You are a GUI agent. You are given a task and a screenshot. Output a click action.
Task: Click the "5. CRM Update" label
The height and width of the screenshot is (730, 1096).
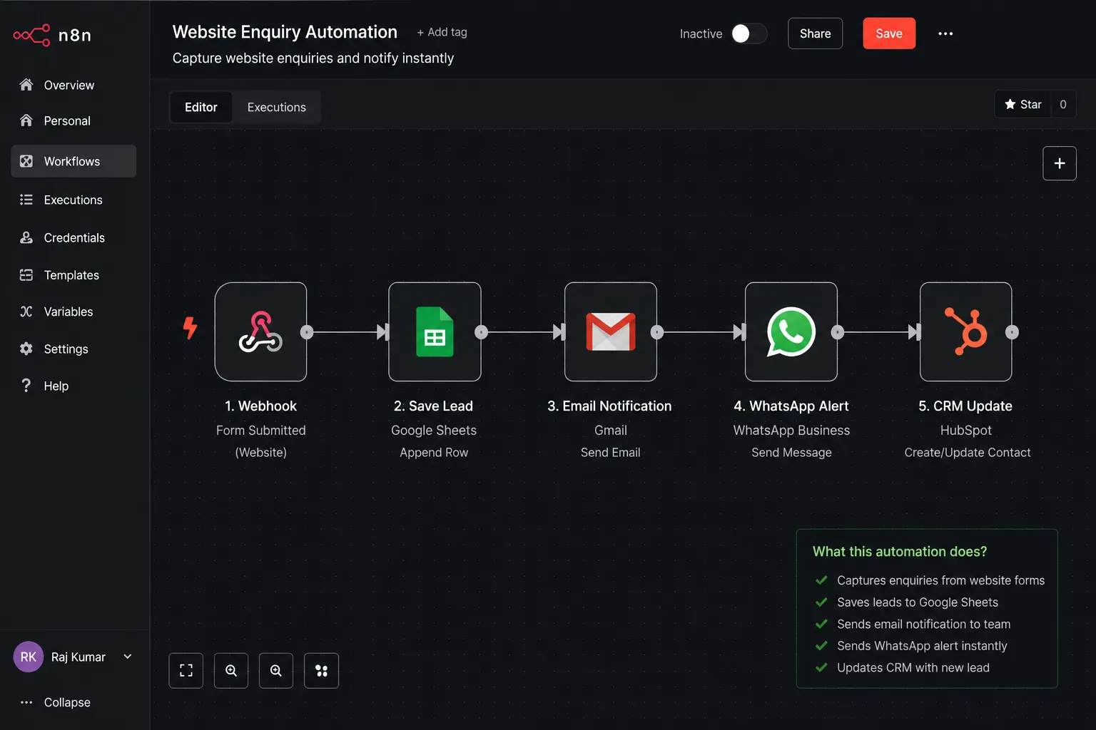pos(965,406)
